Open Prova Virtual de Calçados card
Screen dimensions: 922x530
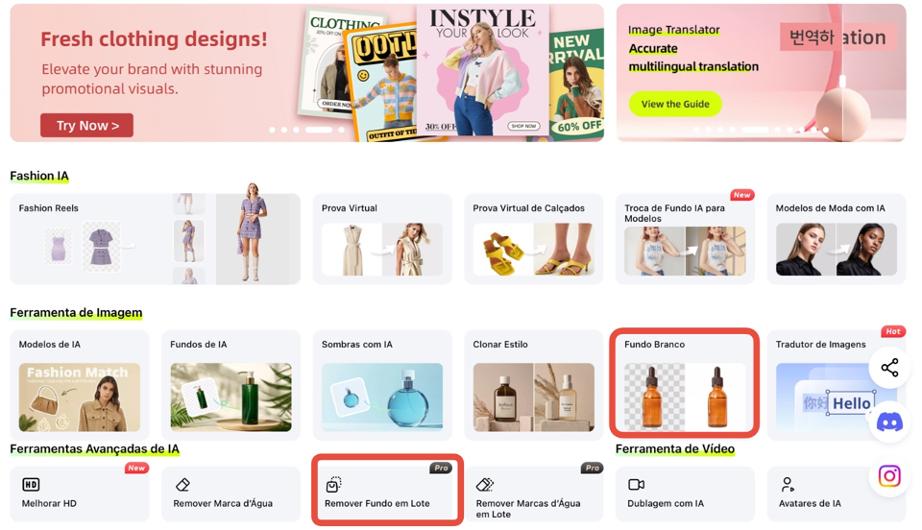(533, 239)
